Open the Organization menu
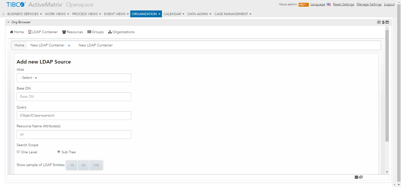The height and width of the screenshot is (187, 401). pyautogui.click(x=146, y=14)
